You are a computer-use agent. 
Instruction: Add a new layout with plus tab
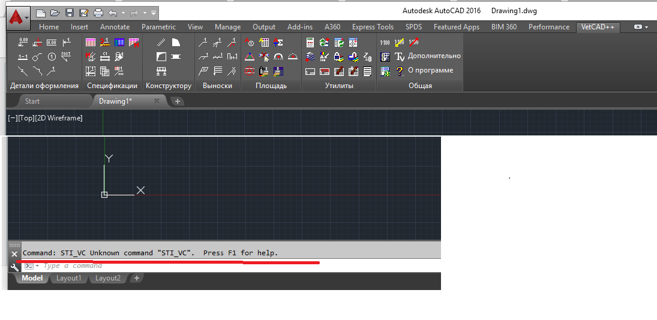click(137, 278)
